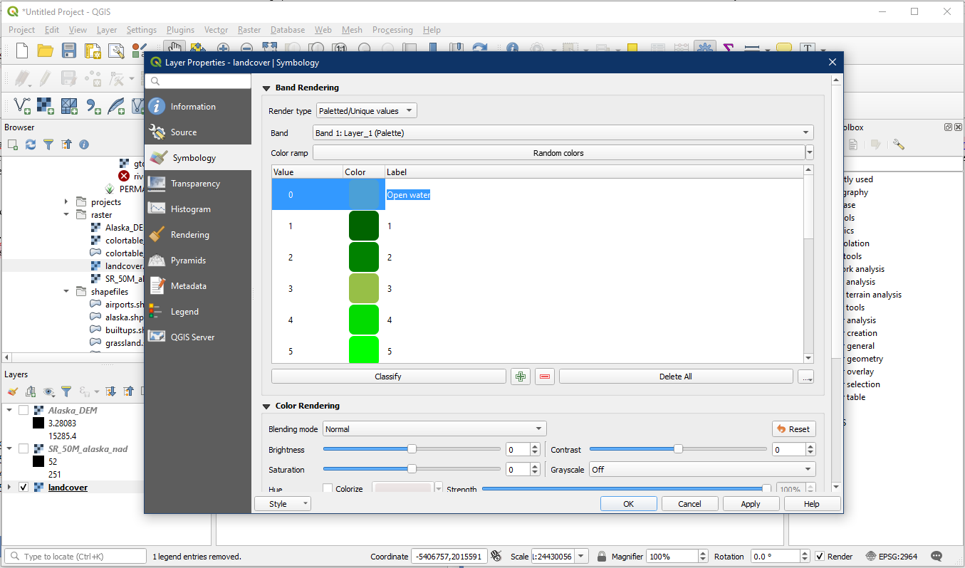The height and width of the screenshot is (568, 965).
Task: Click the Save Project toolbar icon
Action: (x=69, y=50)
